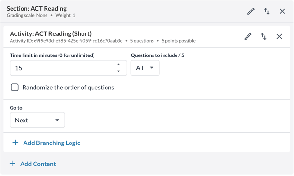Edit the ACT Reading (Short) activity pencil icon
This screenshot has height=176, width=294.
[x=248, y=36]
